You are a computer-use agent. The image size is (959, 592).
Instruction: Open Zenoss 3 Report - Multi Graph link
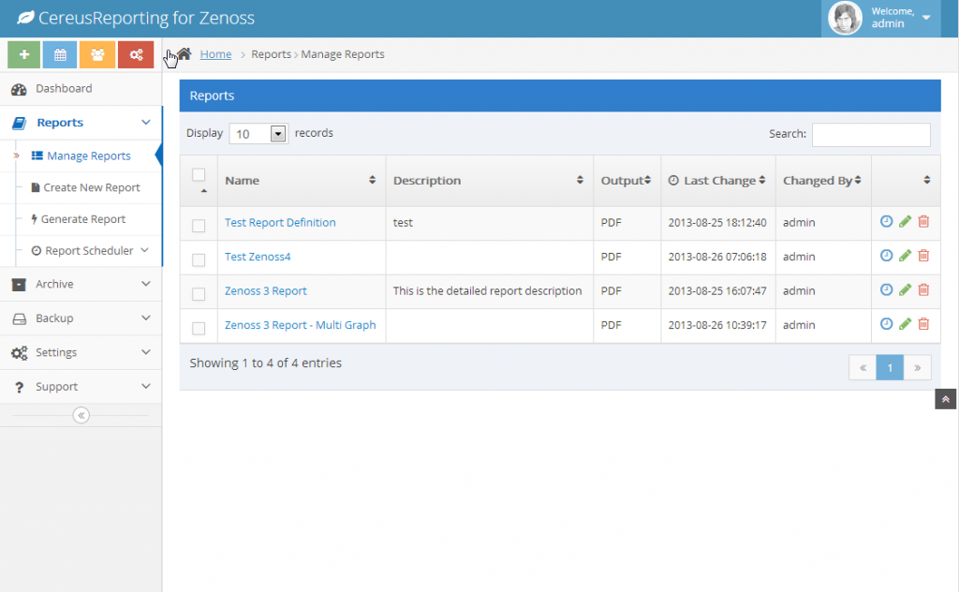pos(301,325)
